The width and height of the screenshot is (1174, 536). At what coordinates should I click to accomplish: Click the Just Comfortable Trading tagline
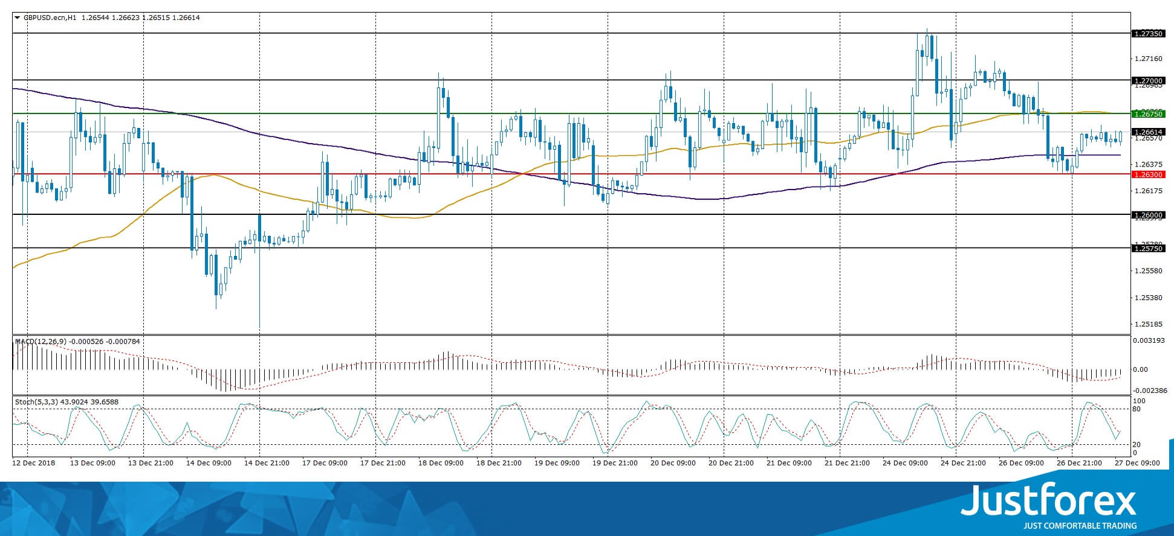(x=1080, y=526)
